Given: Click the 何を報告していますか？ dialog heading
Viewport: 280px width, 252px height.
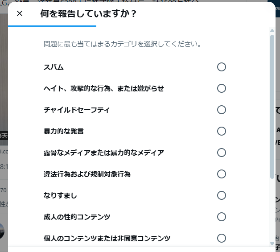Looking at the screenshot, I should point(88,13).
